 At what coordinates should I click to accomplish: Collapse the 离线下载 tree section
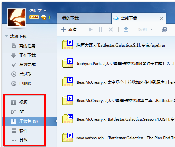[6, 36]
